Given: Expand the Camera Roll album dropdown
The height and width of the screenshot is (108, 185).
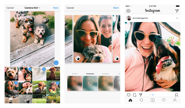Looking at the screenshot, I should click(x=33, y=8).
